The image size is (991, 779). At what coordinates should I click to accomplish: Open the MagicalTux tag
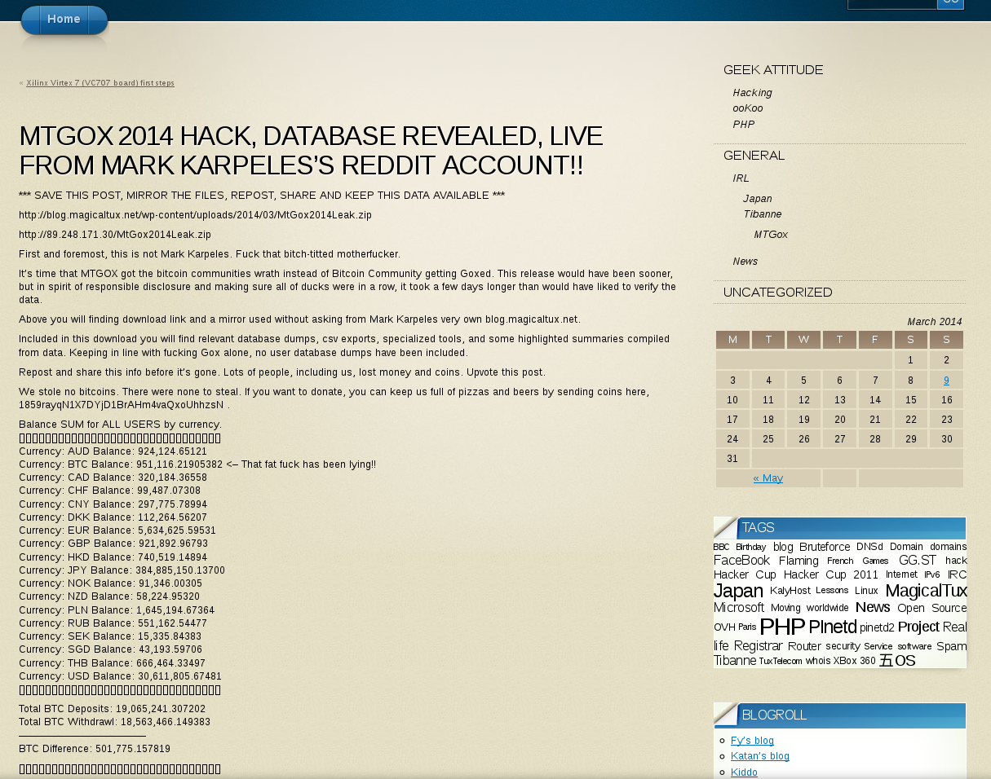(x=926, y=591)
